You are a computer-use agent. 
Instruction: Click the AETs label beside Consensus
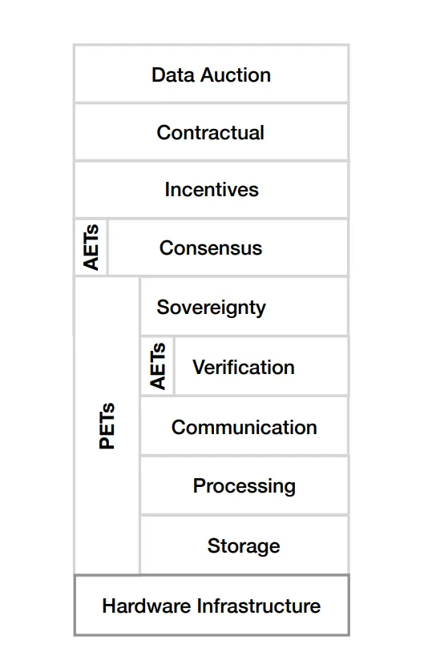click(91, 247)
